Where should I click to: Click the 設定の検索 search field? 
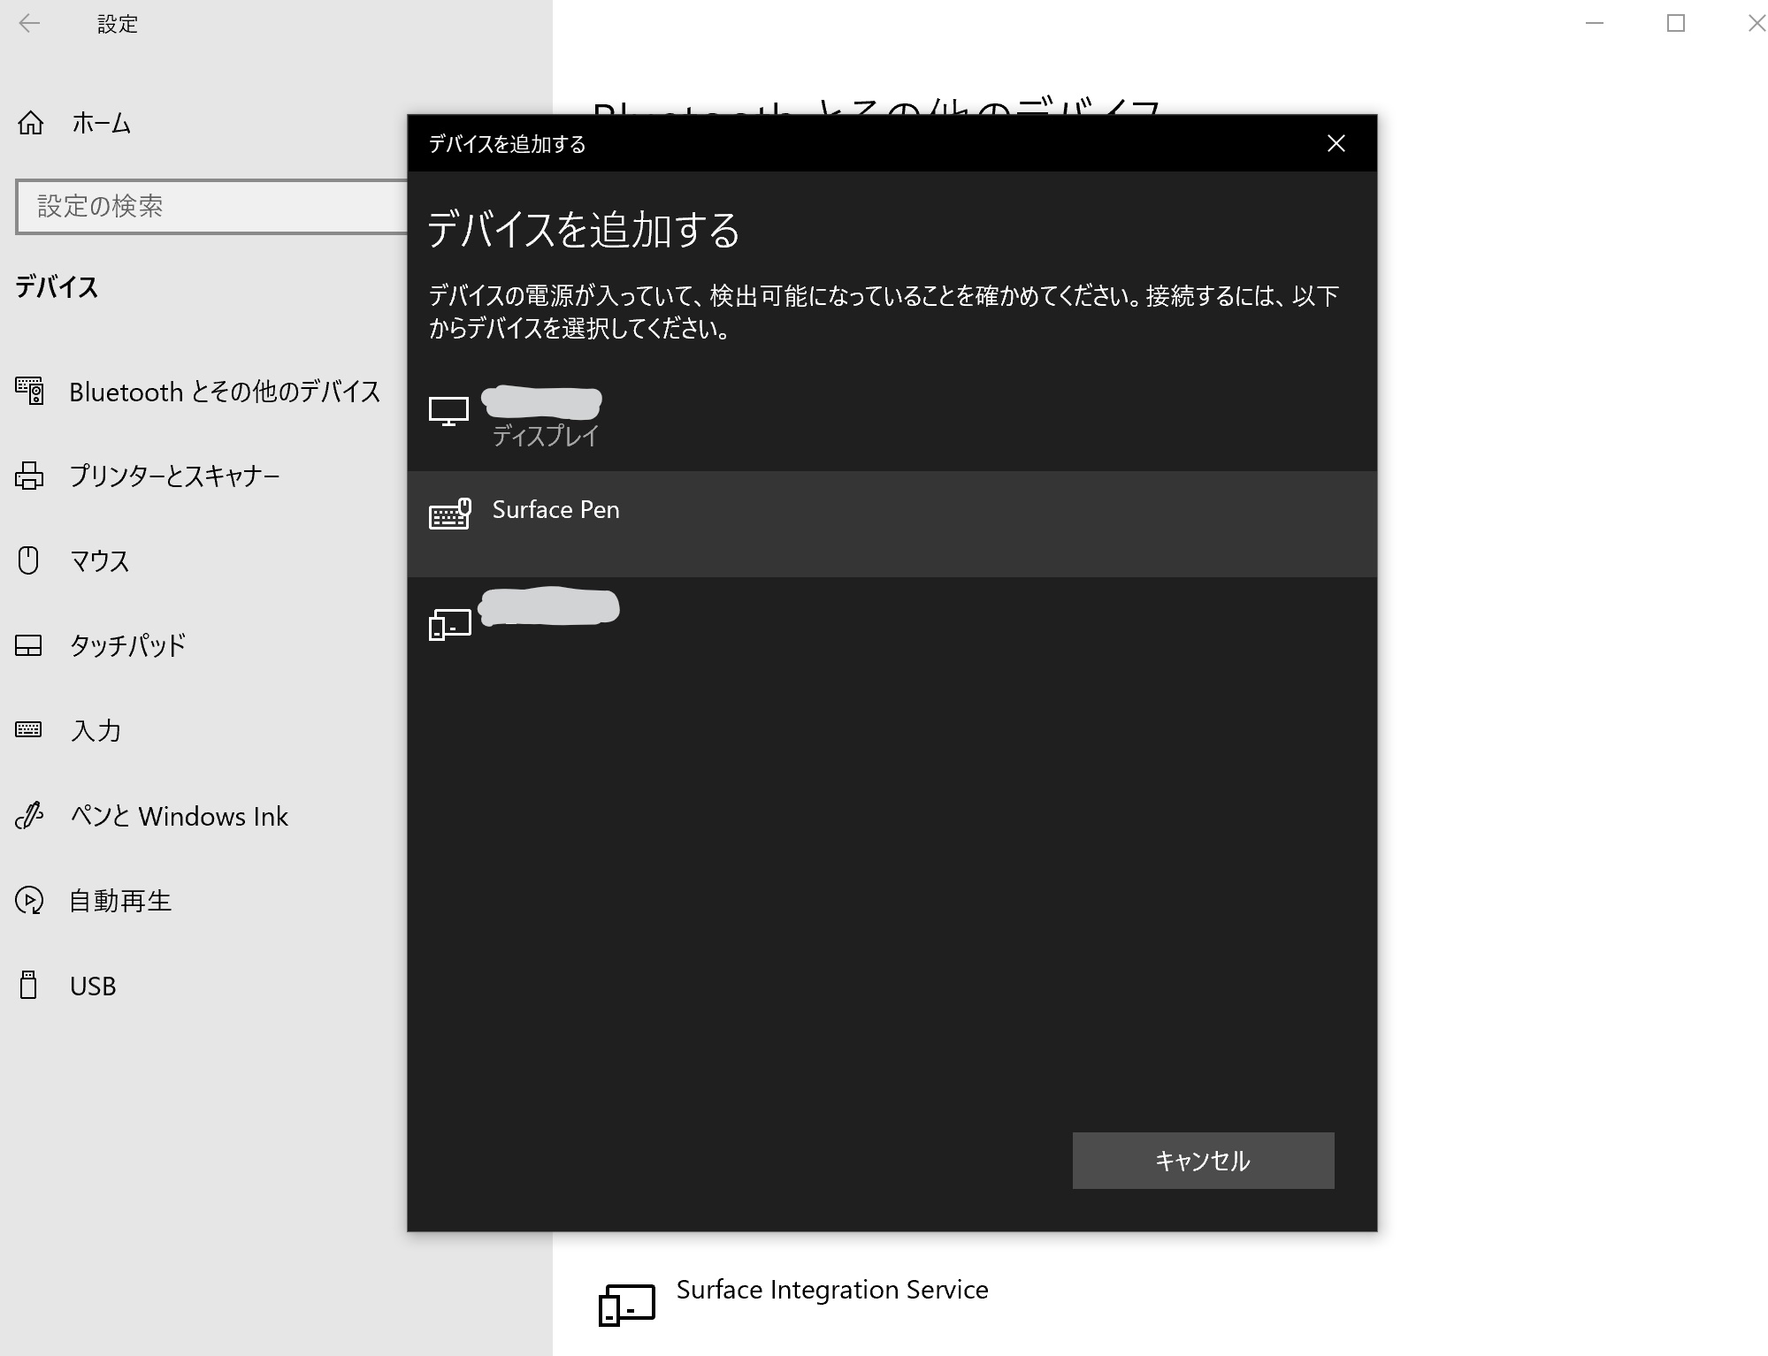[212, 207]
